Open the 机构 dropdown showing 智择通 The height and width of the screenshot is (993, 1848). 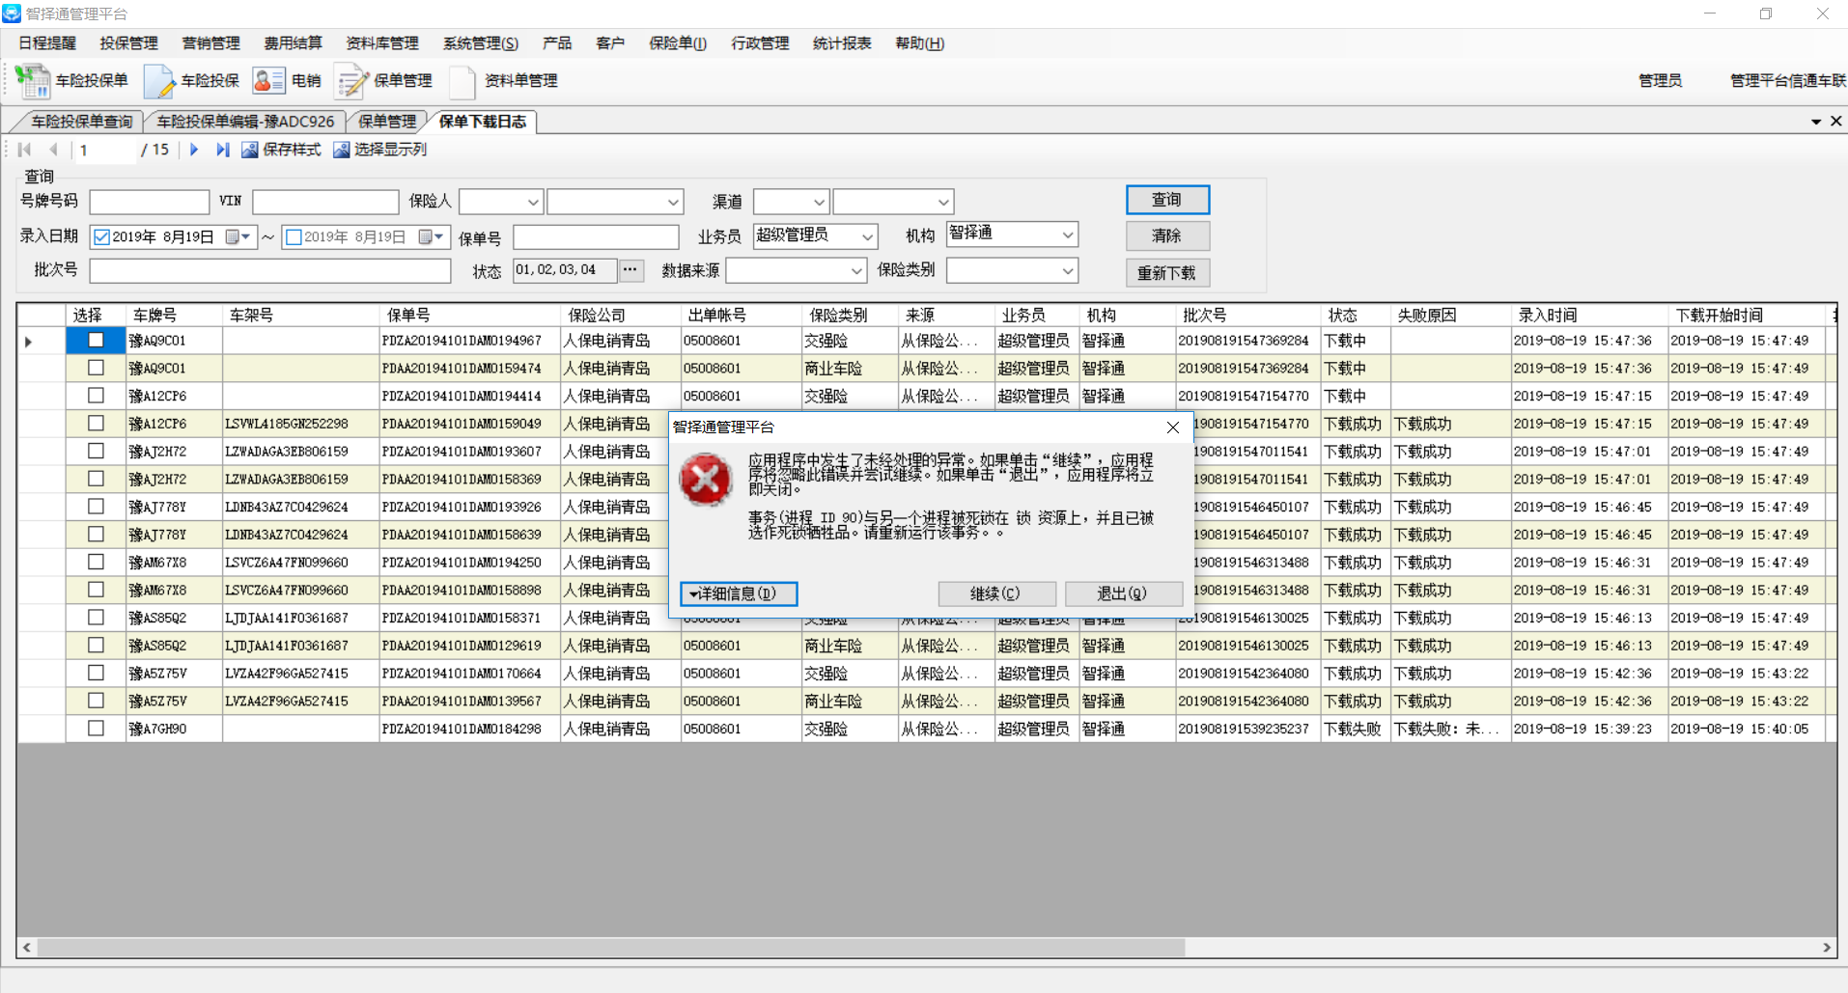click(x=1067, y=234)
